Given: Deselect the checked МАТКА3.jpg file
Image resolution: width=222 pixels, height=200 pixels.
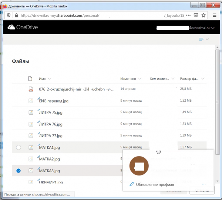Looking at the screenshot, I should coord(18,171).
